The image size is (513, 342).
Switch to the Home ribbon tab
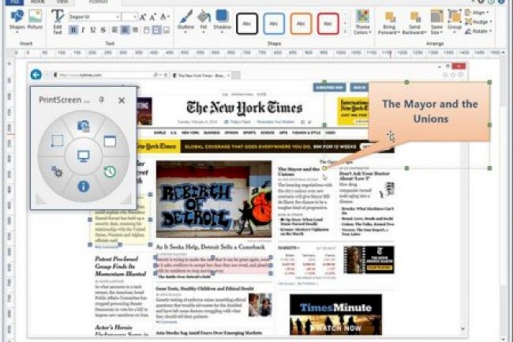(38, 2)
